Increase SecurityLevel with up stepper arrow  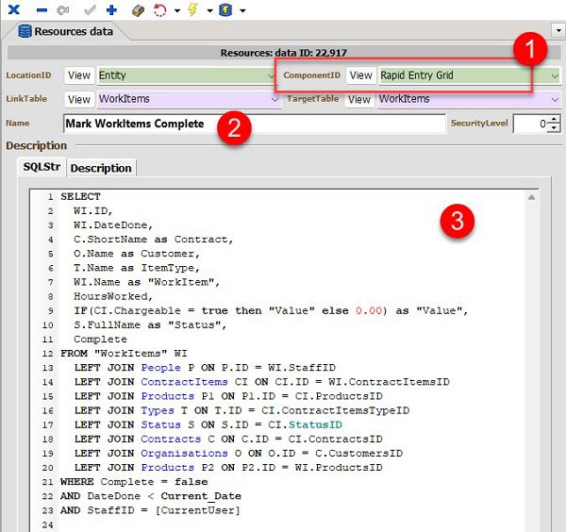pyautogui.click(x=554, y=119)
